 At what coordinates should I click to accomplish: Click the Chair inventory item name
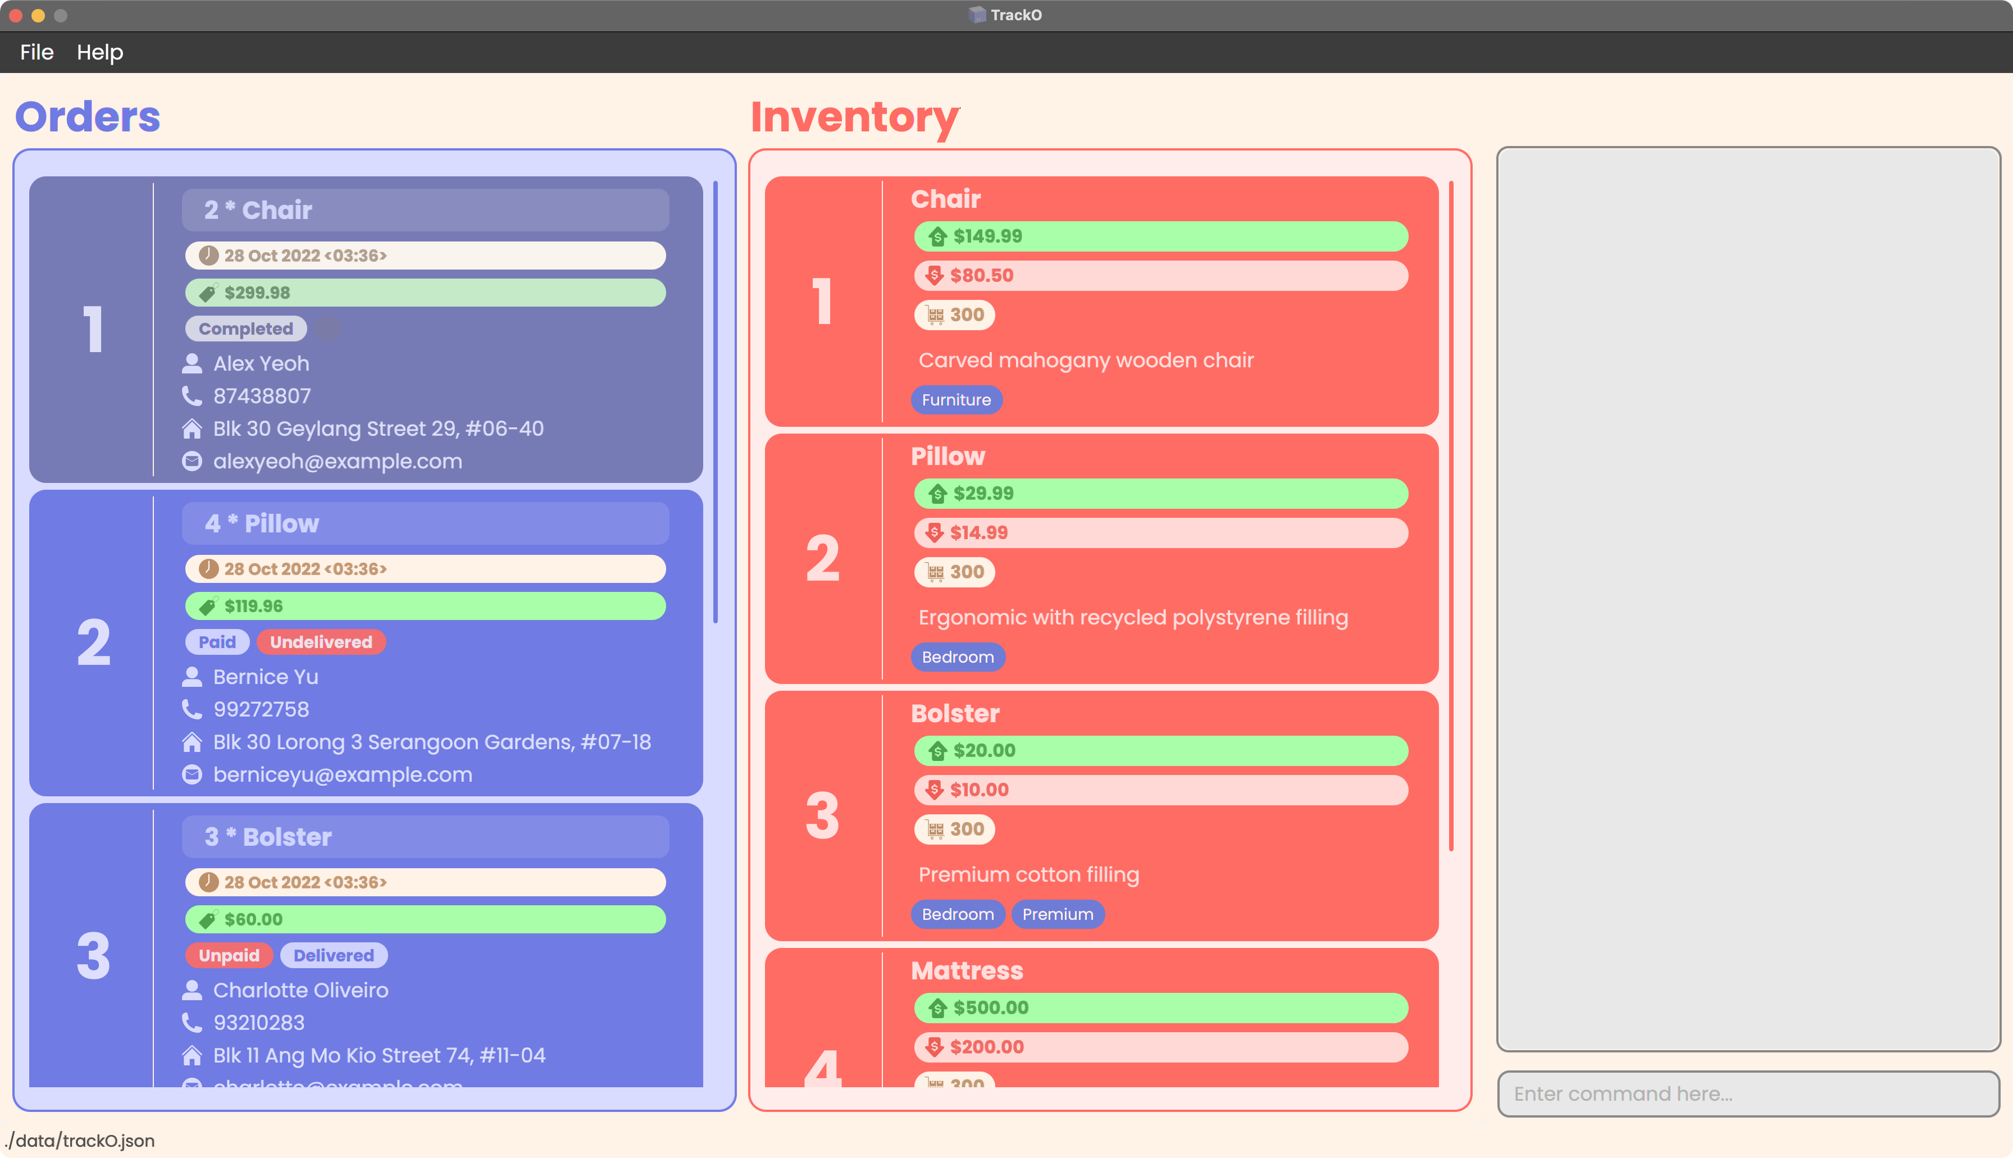pyautogui.click(x=946, y=199)
